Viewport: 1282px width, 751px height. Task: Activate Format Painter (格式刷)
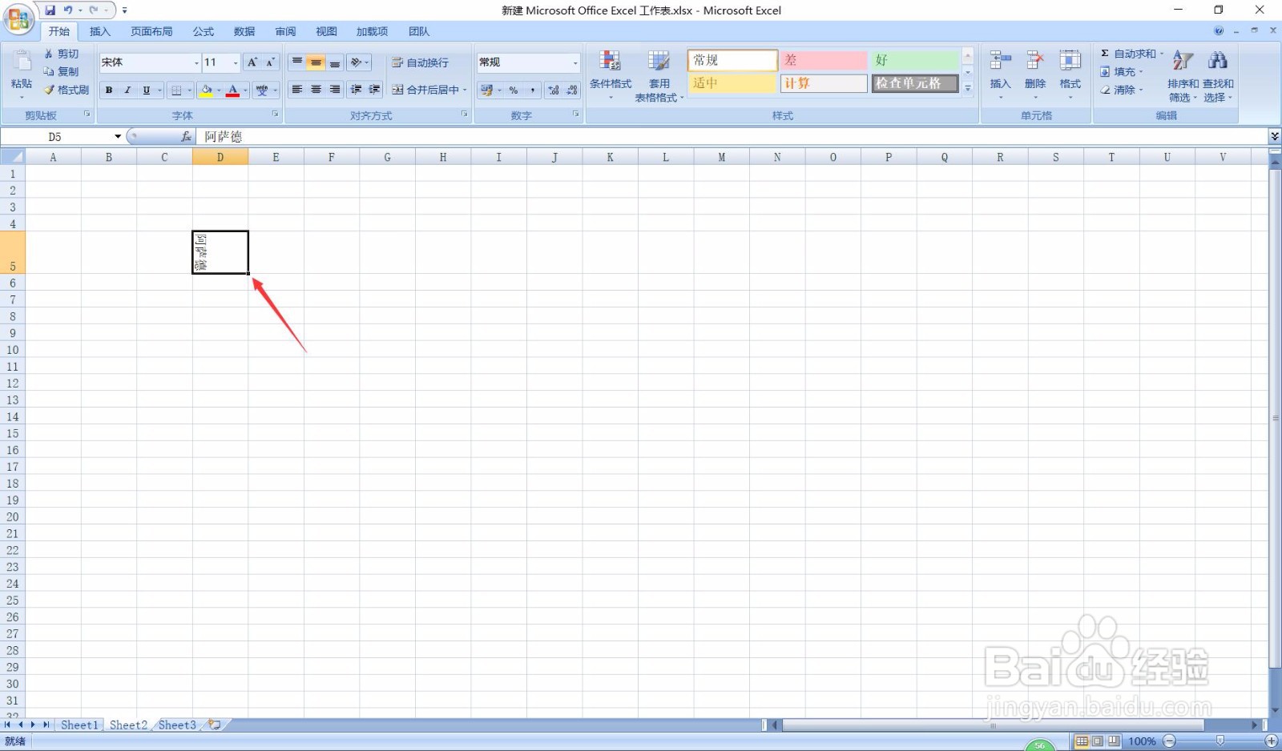tap(67, 90)
